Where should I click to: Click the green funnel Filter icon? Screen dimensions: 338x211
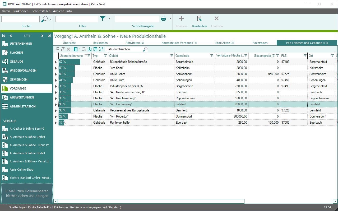click(x=103, y=19)
